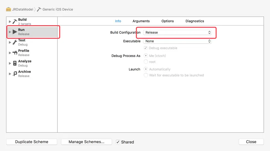This screenshot has width=270, height=151.
Task: Click the Generic iOS Device destination
Action: click(58, 9)
